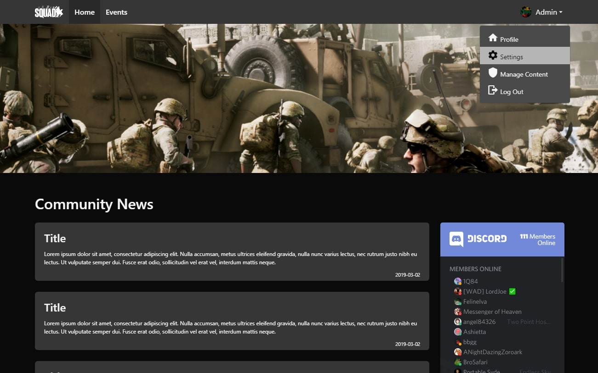Image resolution: width=598 pixels, height=373 pixels.
Task: Select the Messenger of Heaven name
Action: (x=492, y=312)
